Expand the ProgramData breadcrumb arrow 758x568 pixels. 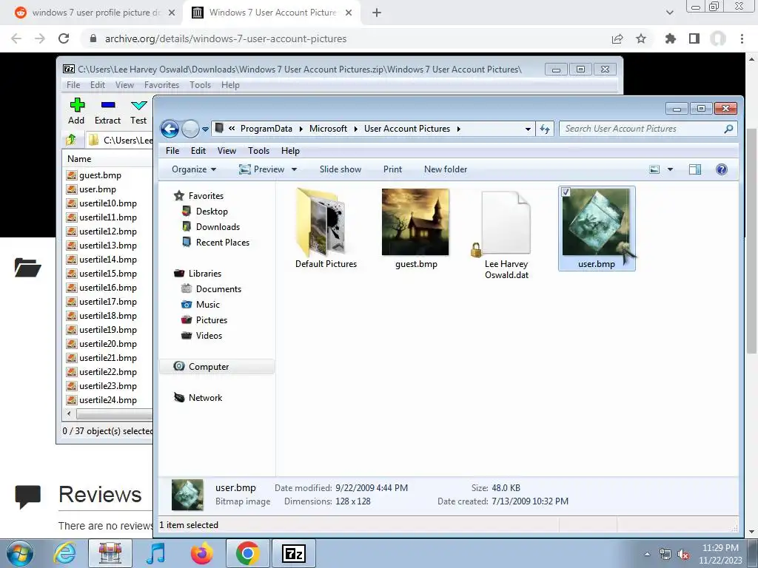coord(301,129)
